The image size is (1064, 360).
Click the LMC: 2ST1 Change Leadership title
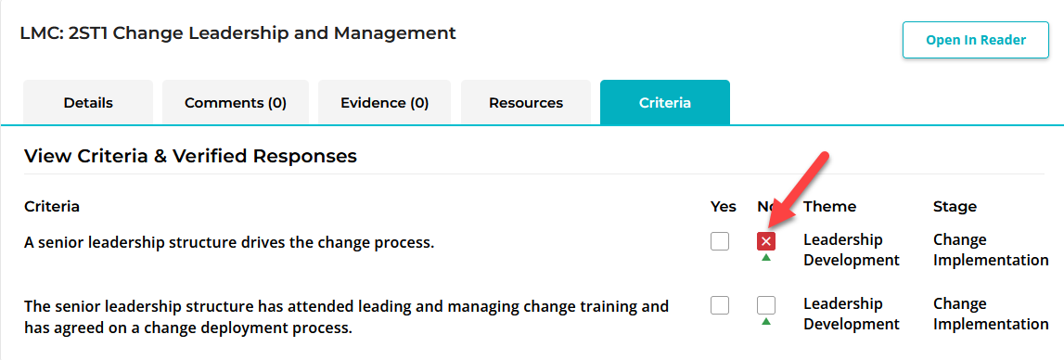(238, 32)
